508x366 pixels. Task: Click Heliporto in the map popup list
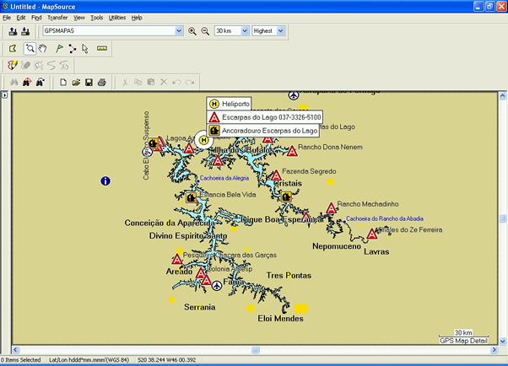point(236,104)
